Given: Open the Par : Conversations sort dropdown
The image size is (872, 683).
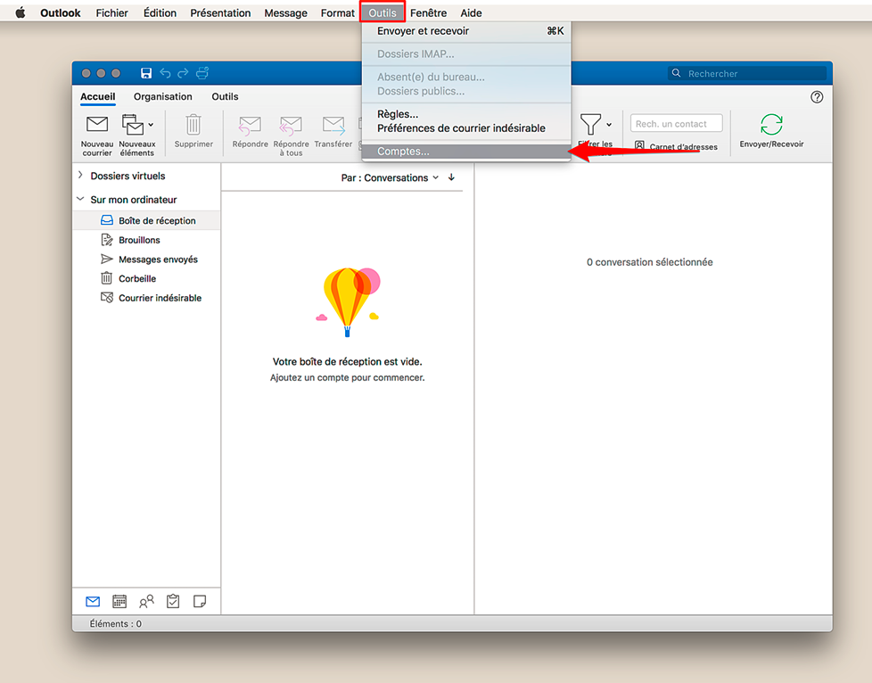Looking at the screenshot, I should click(390, 178).
